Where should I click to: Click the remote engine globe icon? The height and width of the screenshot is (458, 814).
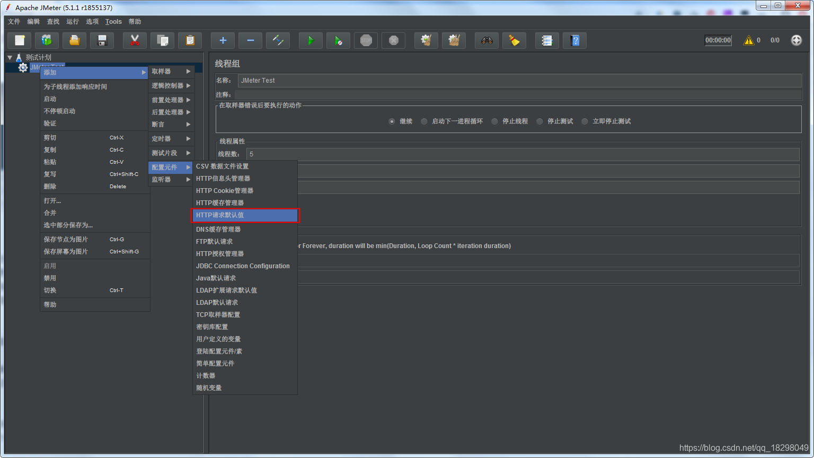pos(797,40)
